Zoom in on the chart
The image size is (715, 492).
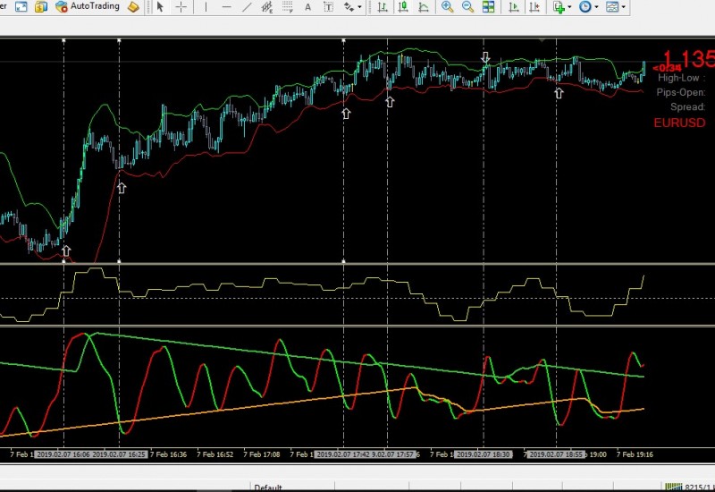point(447,7)
